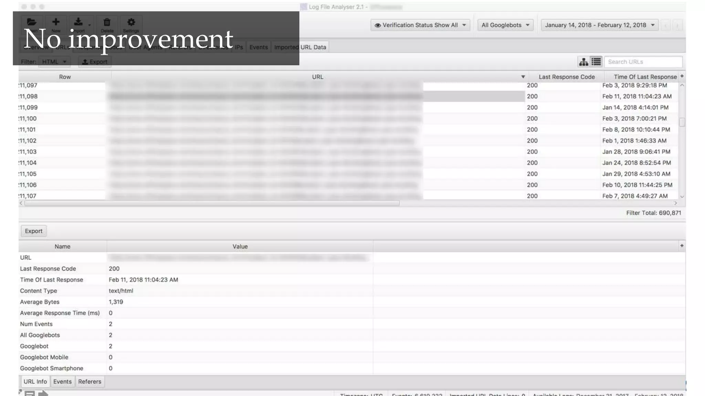Add column plus icon in Name/Value panel
The image size is (705, 396).
682,246
